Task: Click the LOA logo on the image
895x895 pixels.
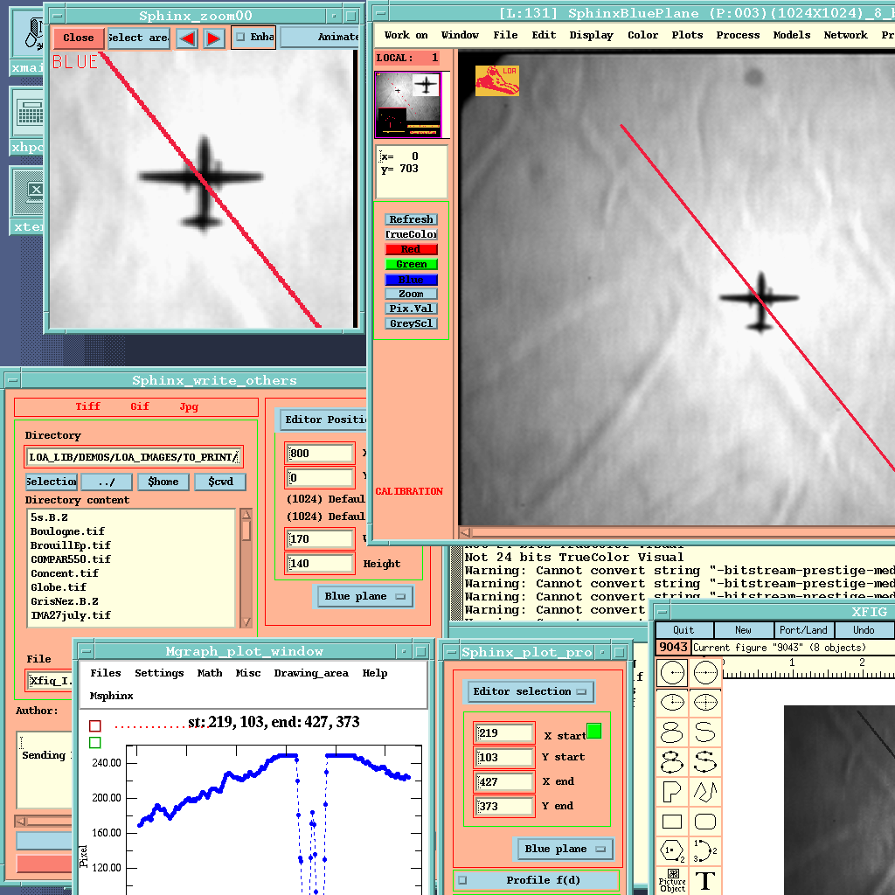Action: [x=496, y=80]
